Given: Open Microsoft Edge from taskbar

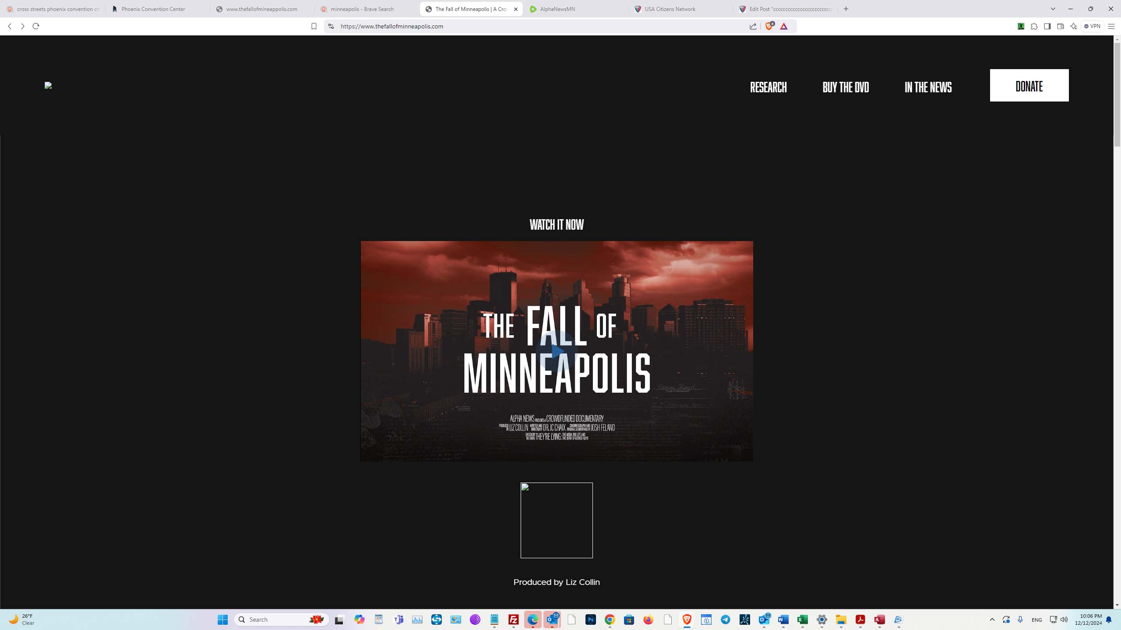Looking at the screenshot, I should (533, 619).
